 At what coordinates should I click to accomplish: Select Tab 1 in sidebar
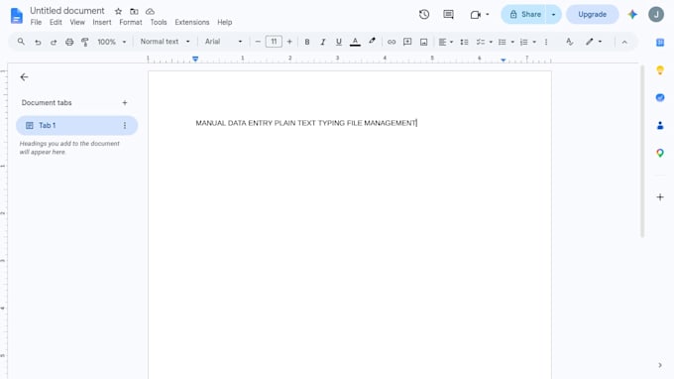[x=76, y=125]
